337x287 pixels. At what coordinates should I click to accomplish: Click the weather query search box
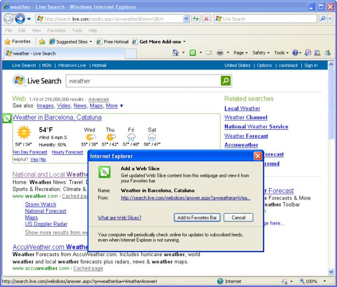coord(143,81)
